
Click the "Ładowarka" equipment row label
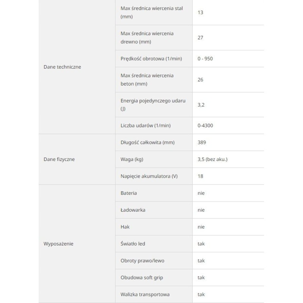pos(133,210)
